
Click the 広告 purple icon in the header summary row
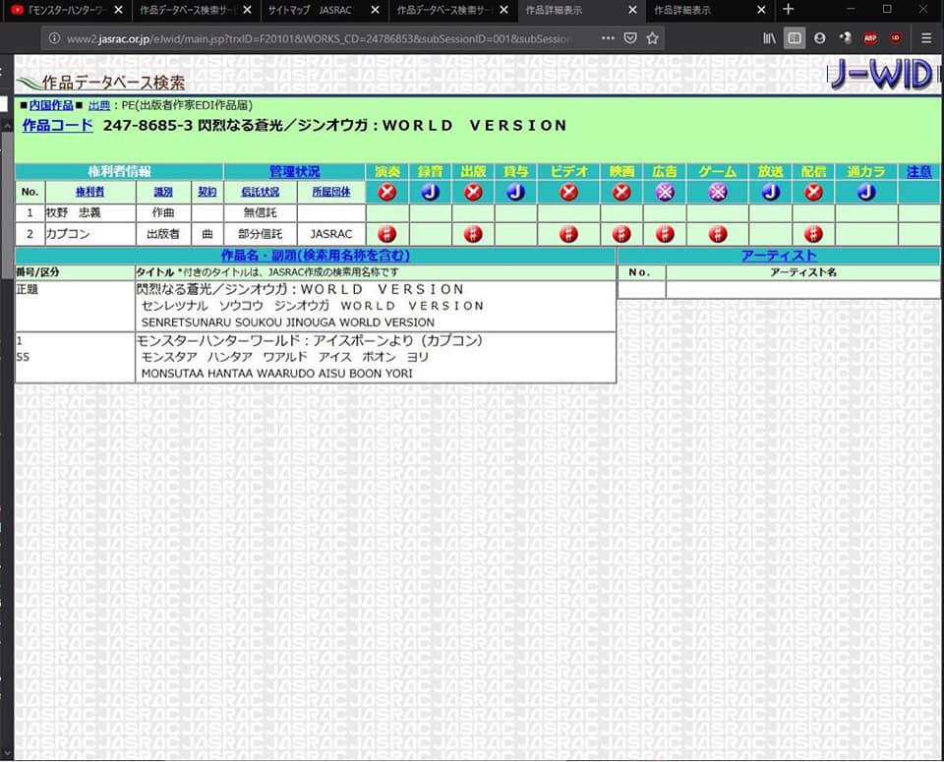tap(665, 192)
